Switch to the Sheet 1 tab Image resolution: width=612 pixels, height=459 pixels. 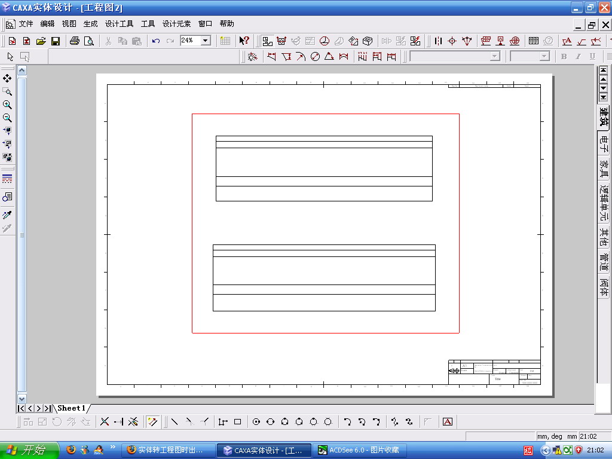pyautogui.click(x=72, y=408)
